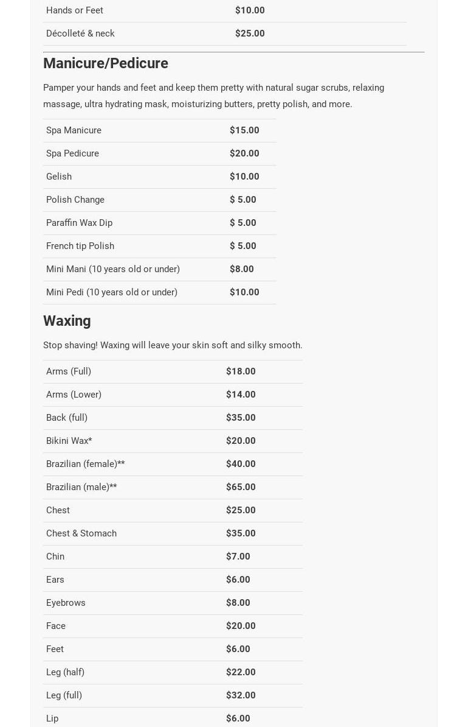Screen dimensions: 468x727
Task: Click the $32.00 Leg (full) price
Action: coord(241,695)
